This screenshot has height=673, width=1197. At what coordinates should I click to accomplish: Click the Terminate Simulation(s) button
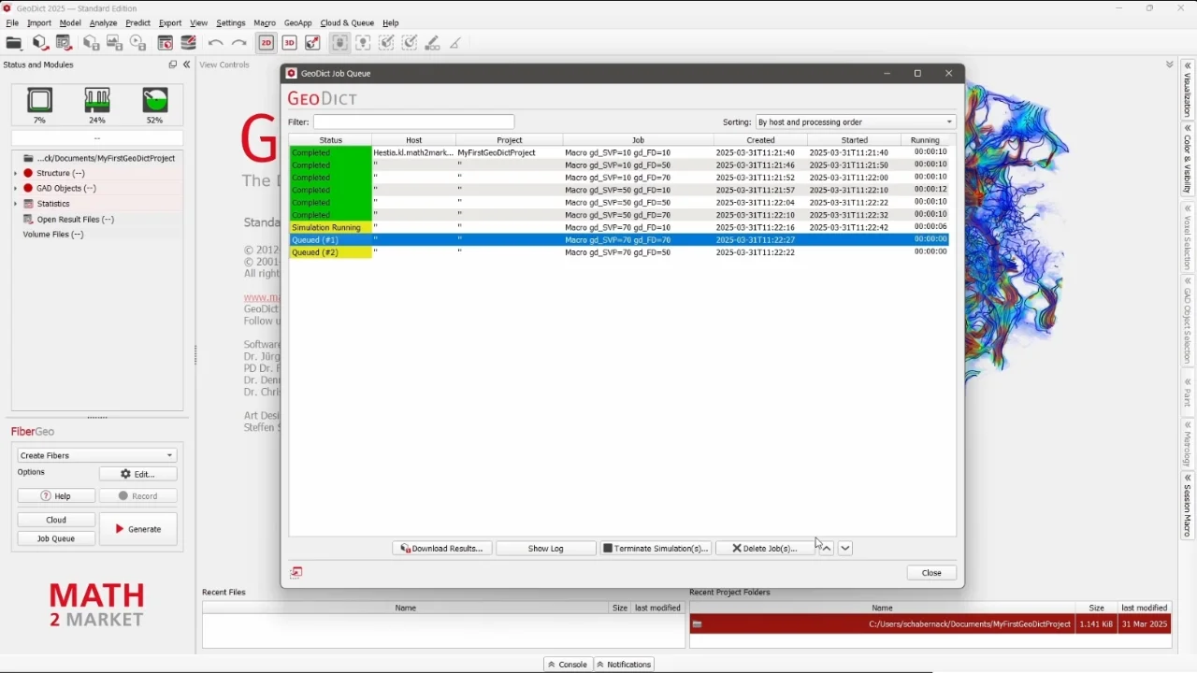click(655, 549)
